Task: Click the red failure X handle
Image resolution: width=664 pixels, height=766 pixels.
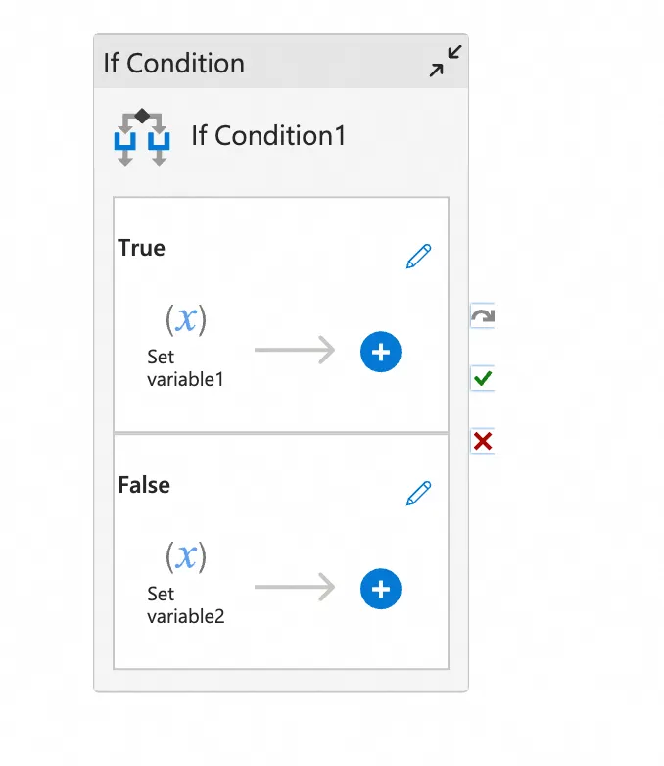Action: point(482,441)
